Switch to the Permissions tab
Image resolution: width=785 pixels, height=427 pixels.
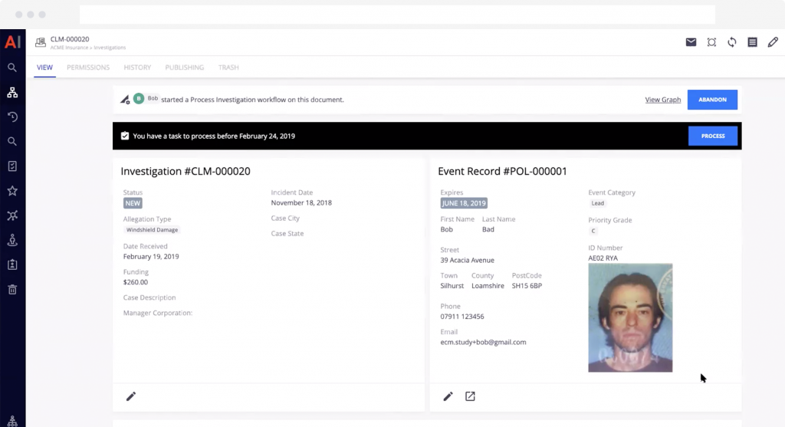(x=88, y=67)
